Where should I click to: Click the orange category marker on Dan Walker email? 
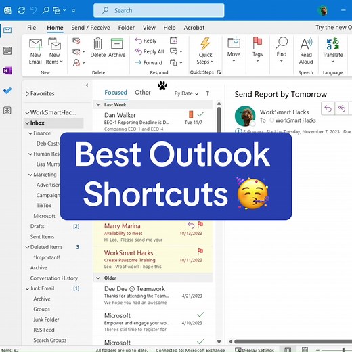click(191, 114)
